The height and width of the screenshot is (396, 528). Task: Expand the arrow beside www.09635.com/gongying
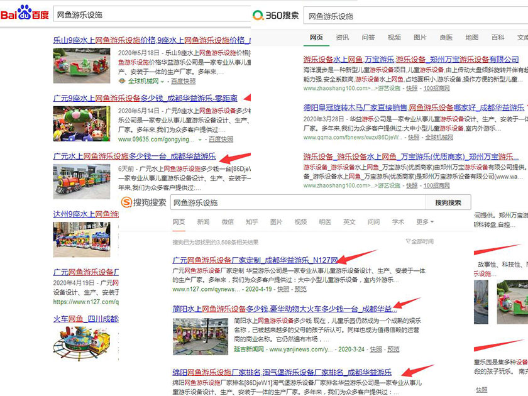(200, 140)
